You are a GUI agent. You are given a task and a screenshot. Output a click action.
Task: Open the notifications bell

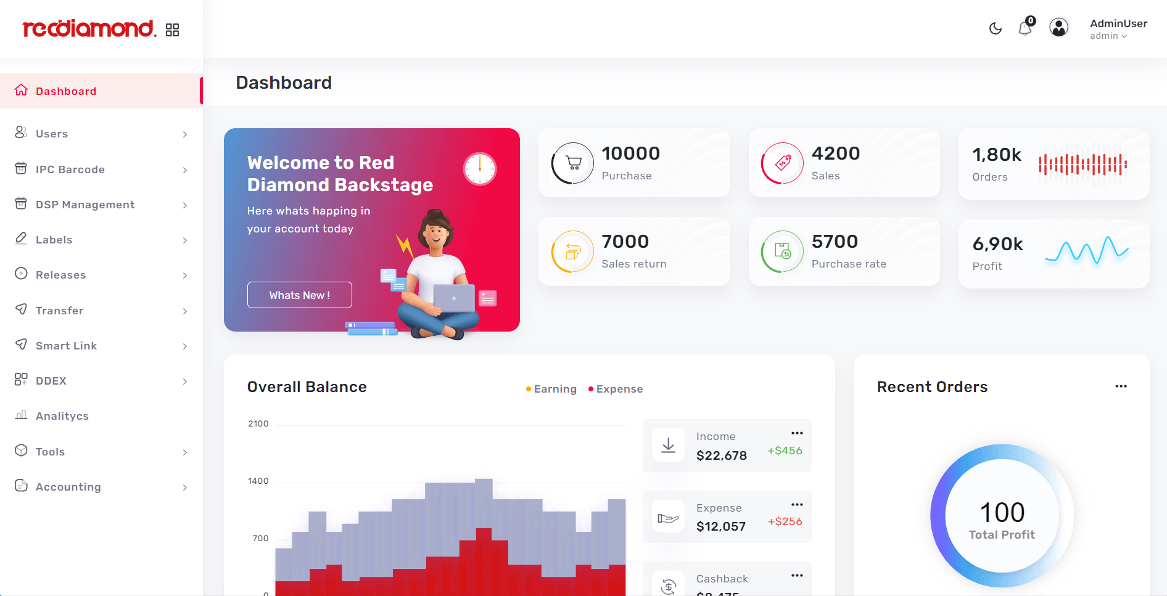(x=1025, y=28)
